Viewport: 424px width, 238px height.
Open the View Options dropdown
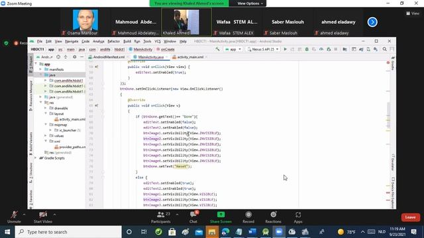pos(250,3)
